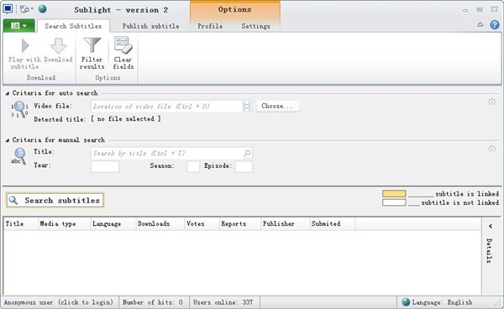Click Number of hits: 0 status text
The height and width of the screenshot is (309, 504).
click(x=152, y=302)
